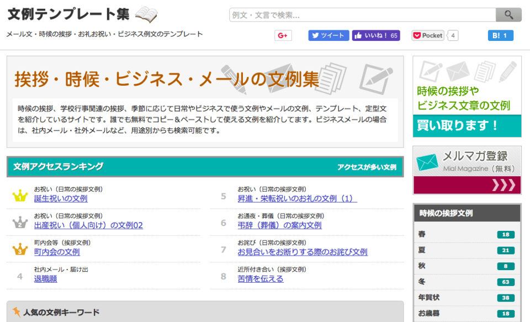
Task: Save the page with the Pocket button
Action: pos(428,35)
